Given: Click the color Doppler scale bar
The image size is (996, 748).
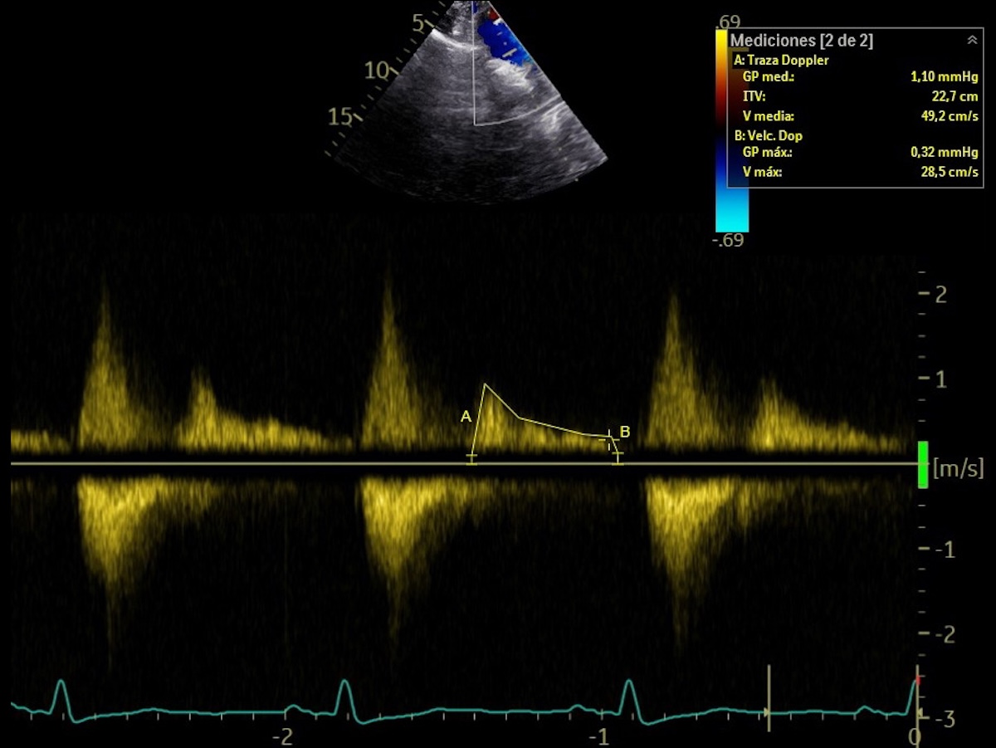Looking at the screenshot, I should (x=731, y=131).
